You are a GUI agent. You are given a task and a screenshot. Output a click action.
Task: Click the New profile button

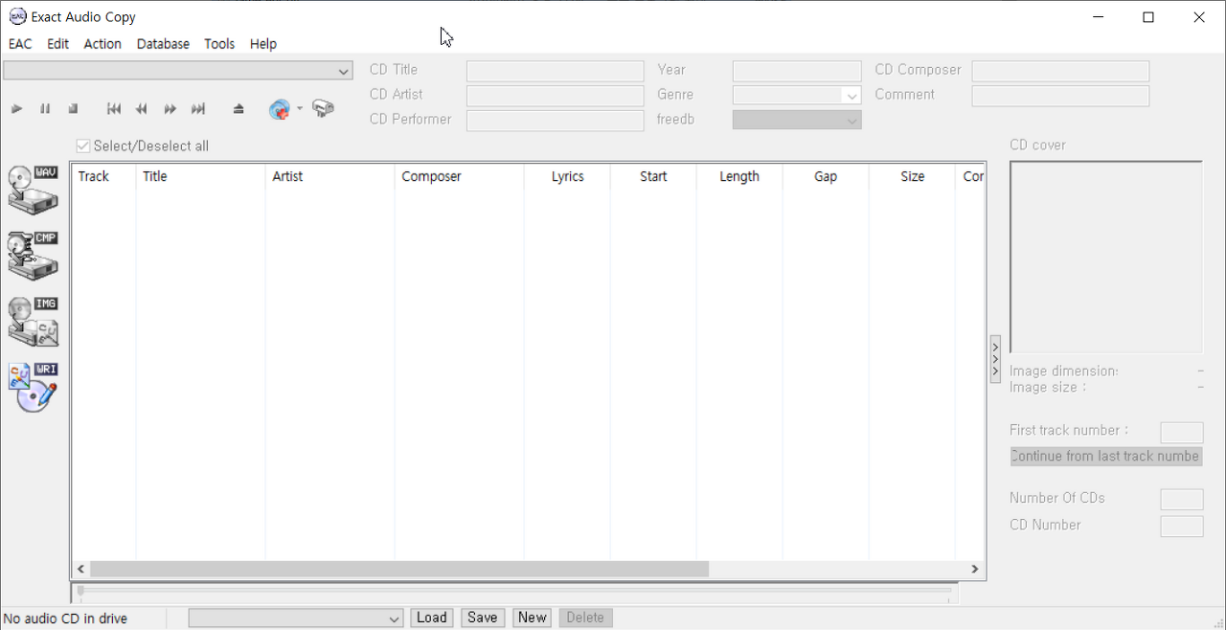click(533, 618)
